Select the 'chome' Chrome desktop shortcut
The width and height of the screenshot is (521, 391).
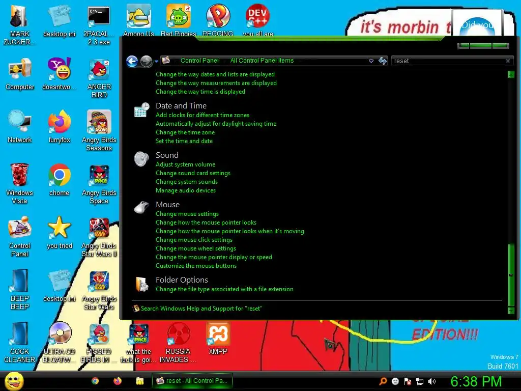pyautogui.click(x=59, y=180)
